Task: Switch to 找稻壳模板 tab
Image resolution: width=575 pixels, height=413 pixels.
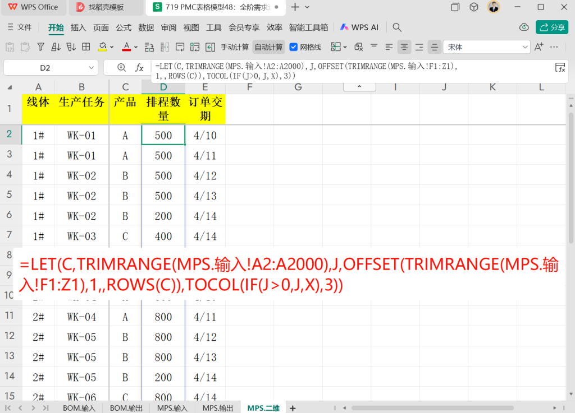Action: 106,7
